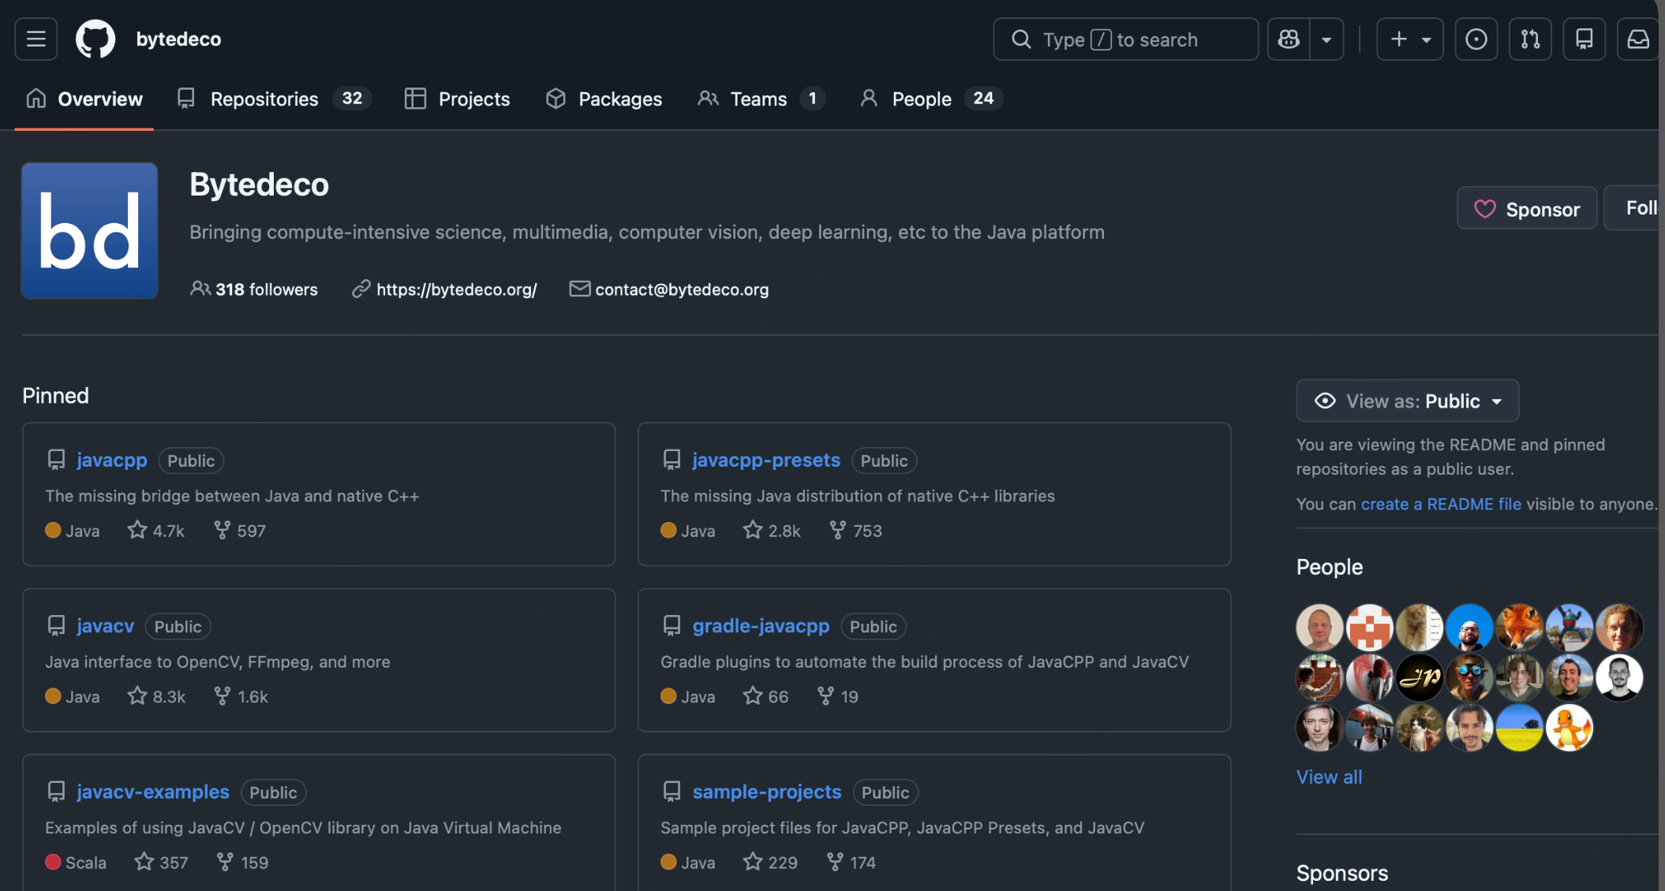This screenshot has height=891, width=1665.
Task: Open the javacpp repository
Action: point(112,460)
